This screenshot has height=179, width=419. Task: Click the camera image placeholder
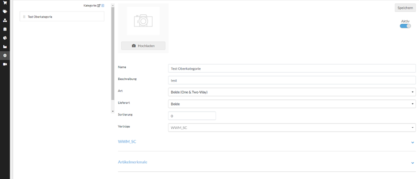click(x=143, y=21)
